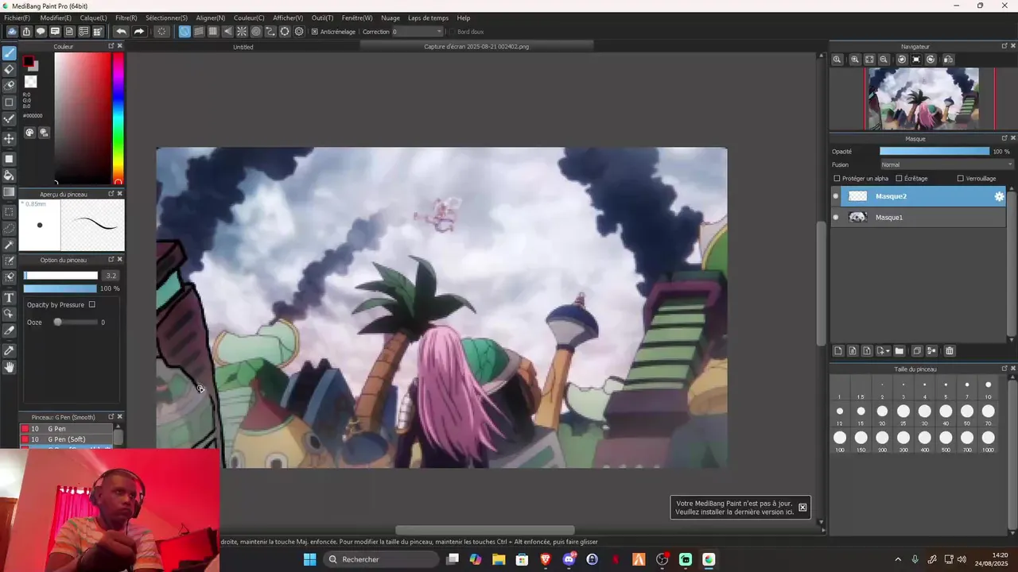Open the add-layer dropdown arrow menu

click(x=884, y=350)
